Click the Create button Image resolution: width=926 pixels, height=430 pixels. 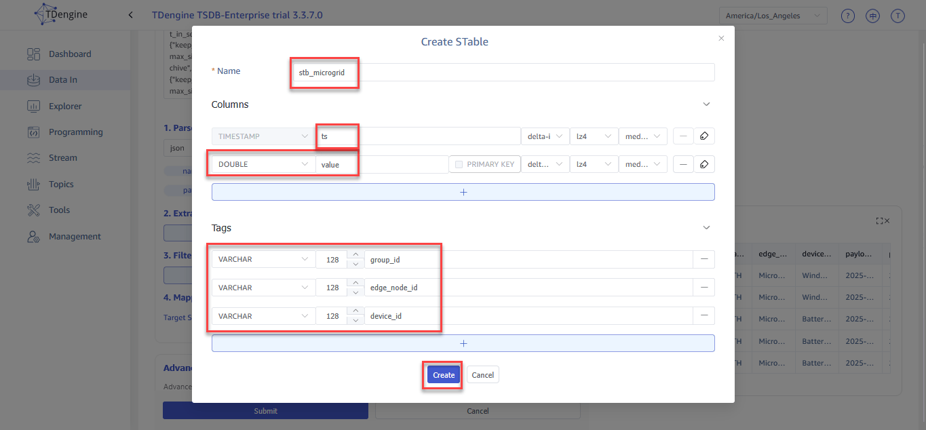[x=444, y=375]
